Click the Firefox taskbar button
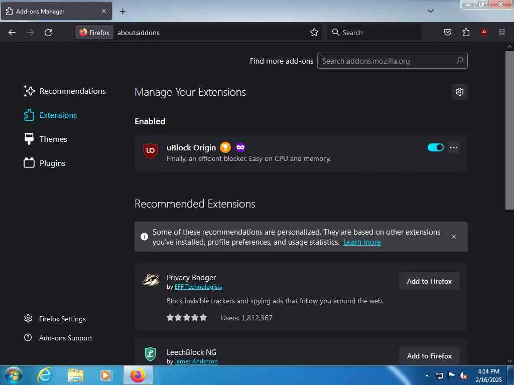514x385 pixels. [x=138, y=375]
